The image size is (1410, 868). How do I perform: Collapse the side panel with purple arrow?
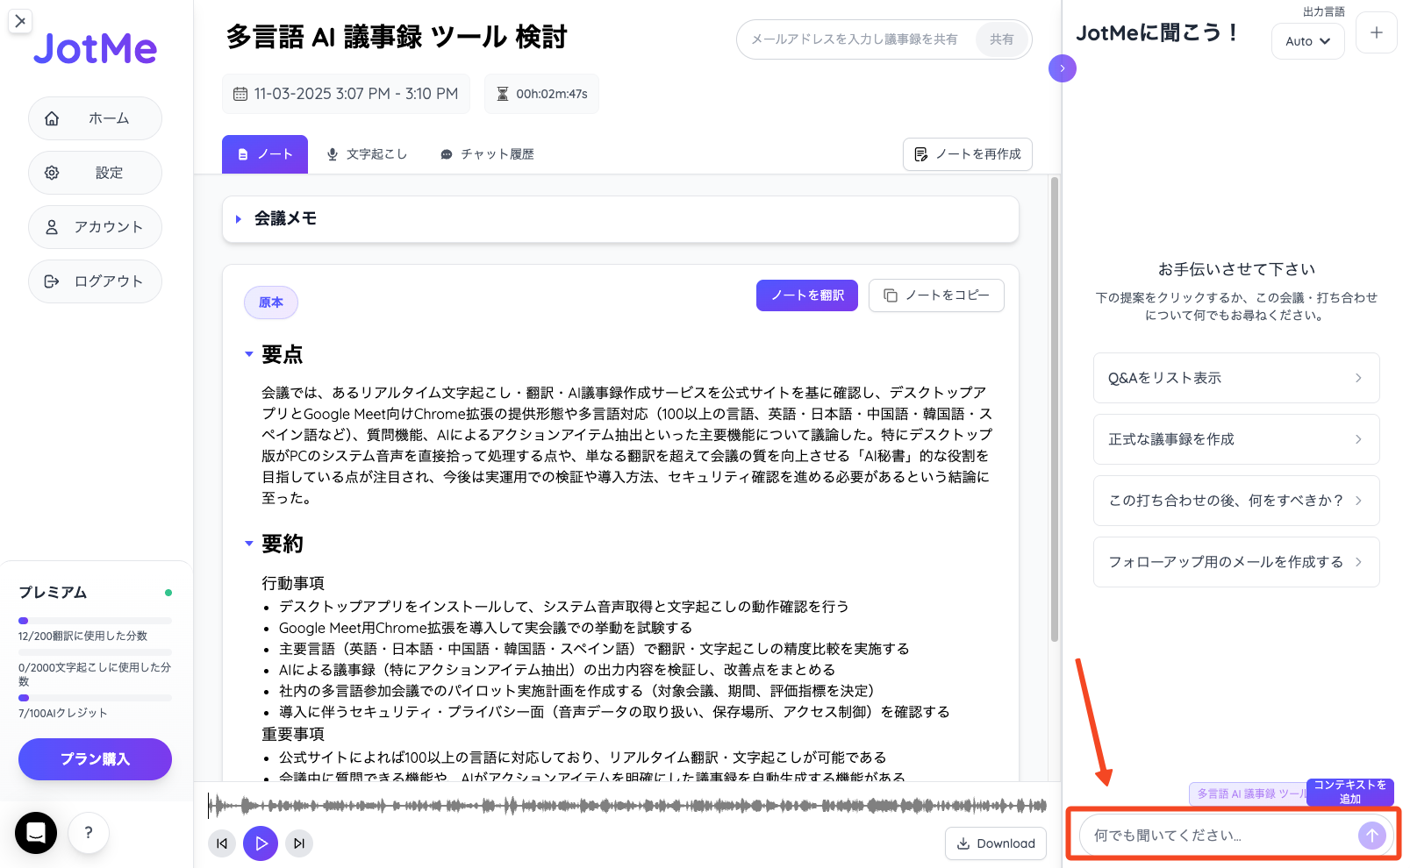(x=1063, y=68)
